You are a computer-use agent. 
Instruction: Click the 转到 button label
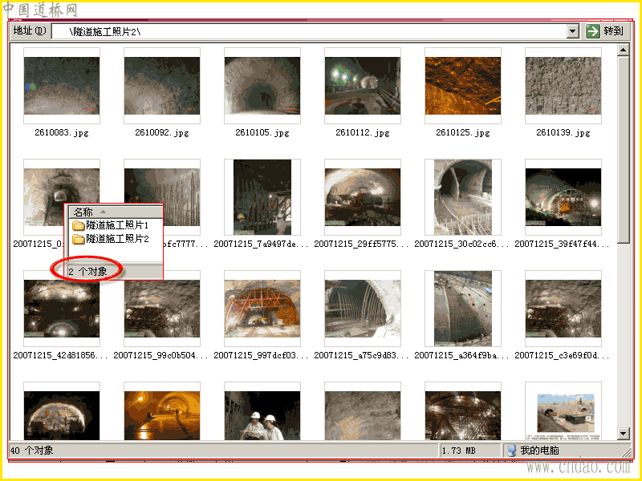[x=613, y=31]
